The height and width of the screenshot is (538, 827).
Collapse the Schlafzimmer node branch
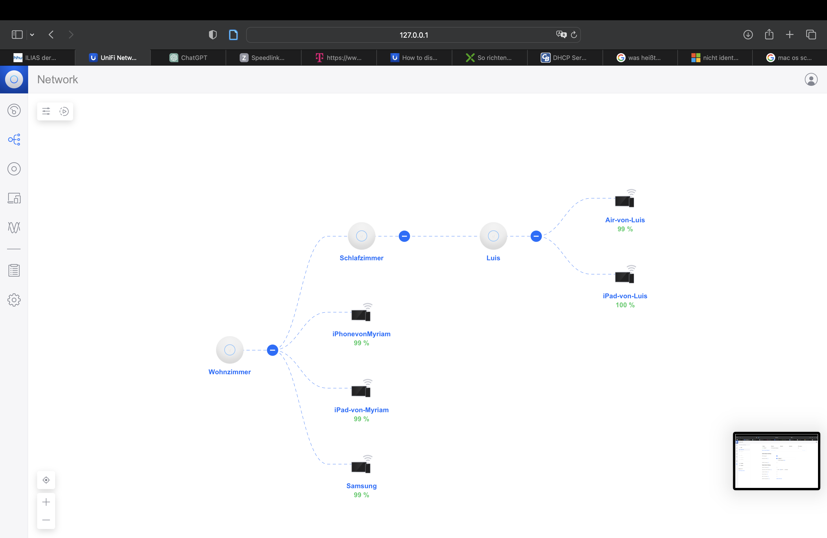(x=404, y=236)
